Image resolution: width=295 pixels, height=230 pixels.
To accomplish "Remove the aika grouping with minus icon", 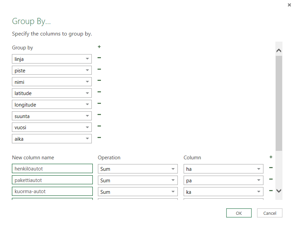I will tap(99, 138).
